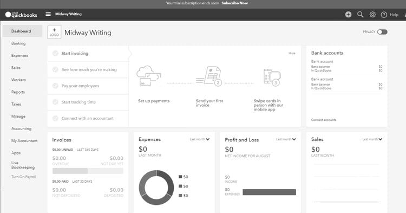
Task: Open Reports in sidebar
Action: click(18, 92)
